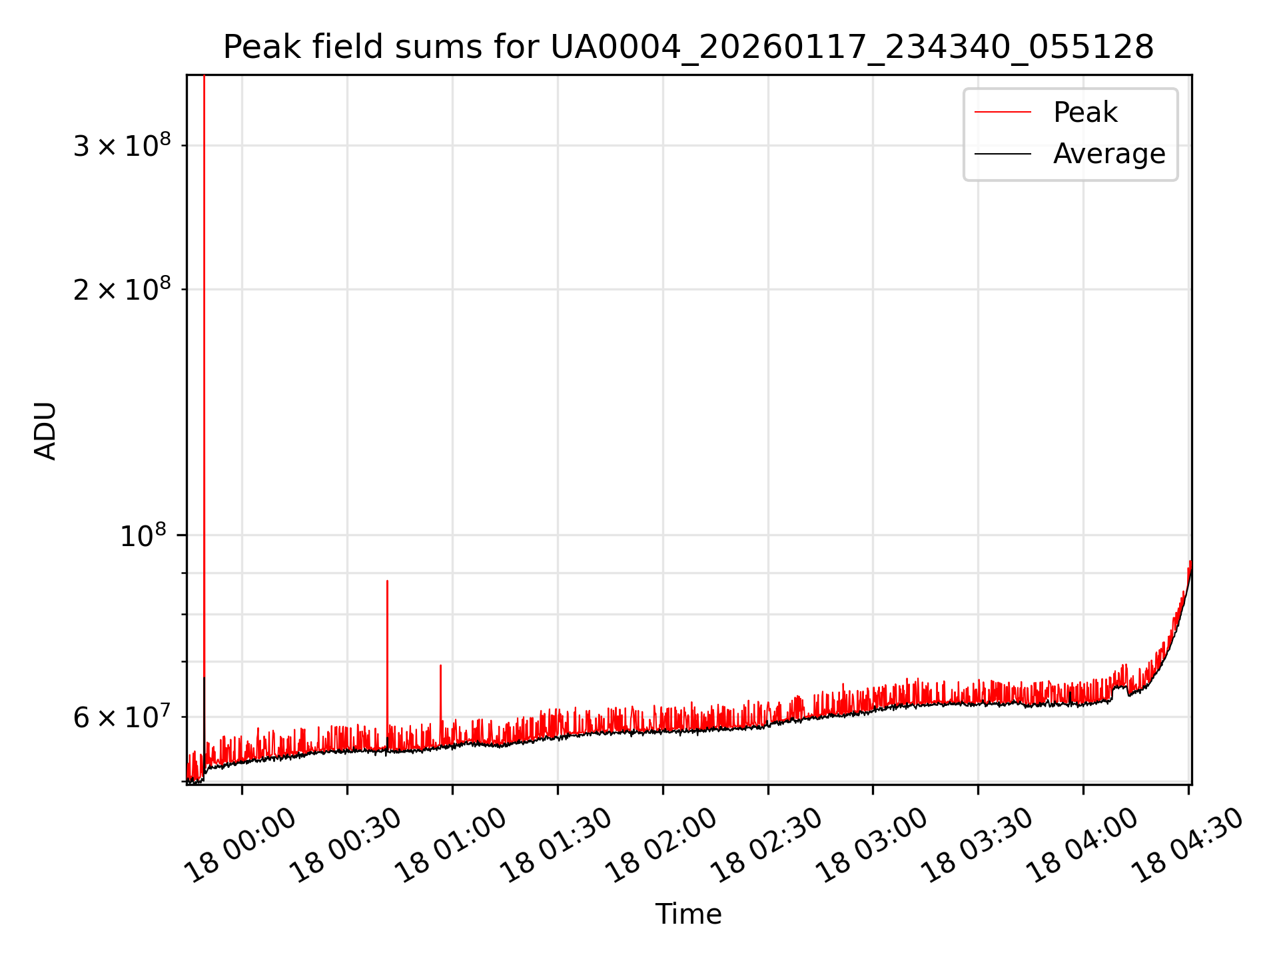Click the red Peak legend line

[1003, 113]
